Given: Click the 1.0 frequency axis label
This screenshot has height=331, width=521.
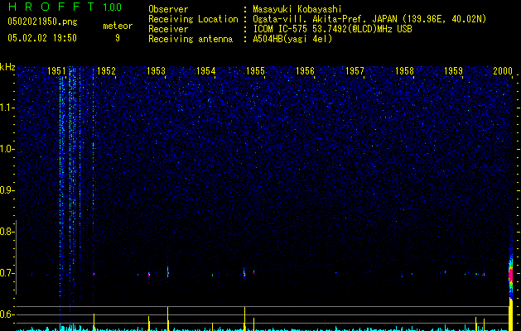Looking at the screenshot, I should tap(7, 149).
